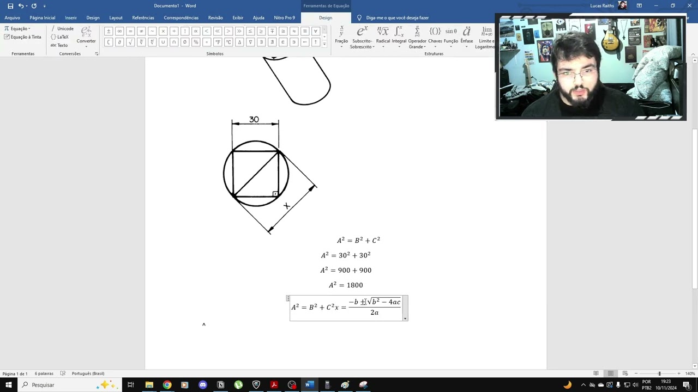Insert the infinity symbol
698x392 pixels.
tap(119, 31)
